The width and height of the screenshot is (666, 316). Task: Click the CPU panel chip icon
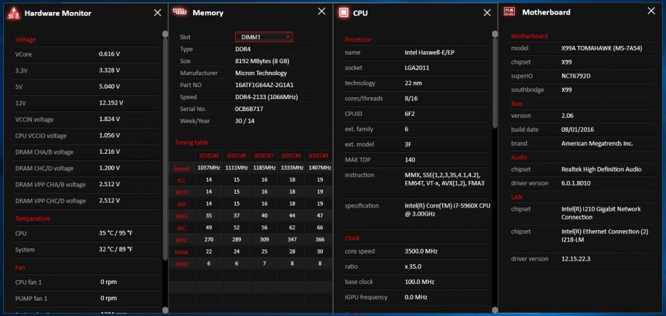tap(343, 13)
